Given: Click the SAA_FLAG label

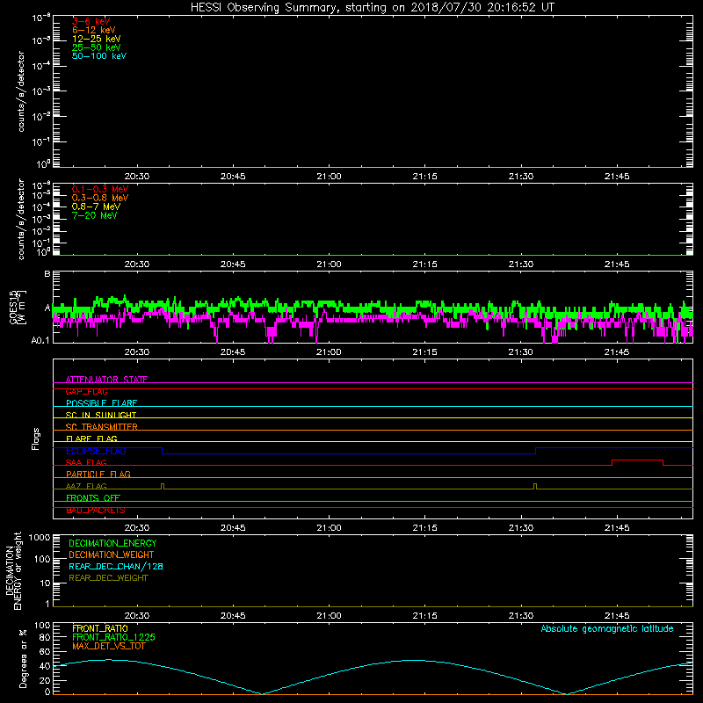Looking at the screenshot, I should click(x=86, y=462).
